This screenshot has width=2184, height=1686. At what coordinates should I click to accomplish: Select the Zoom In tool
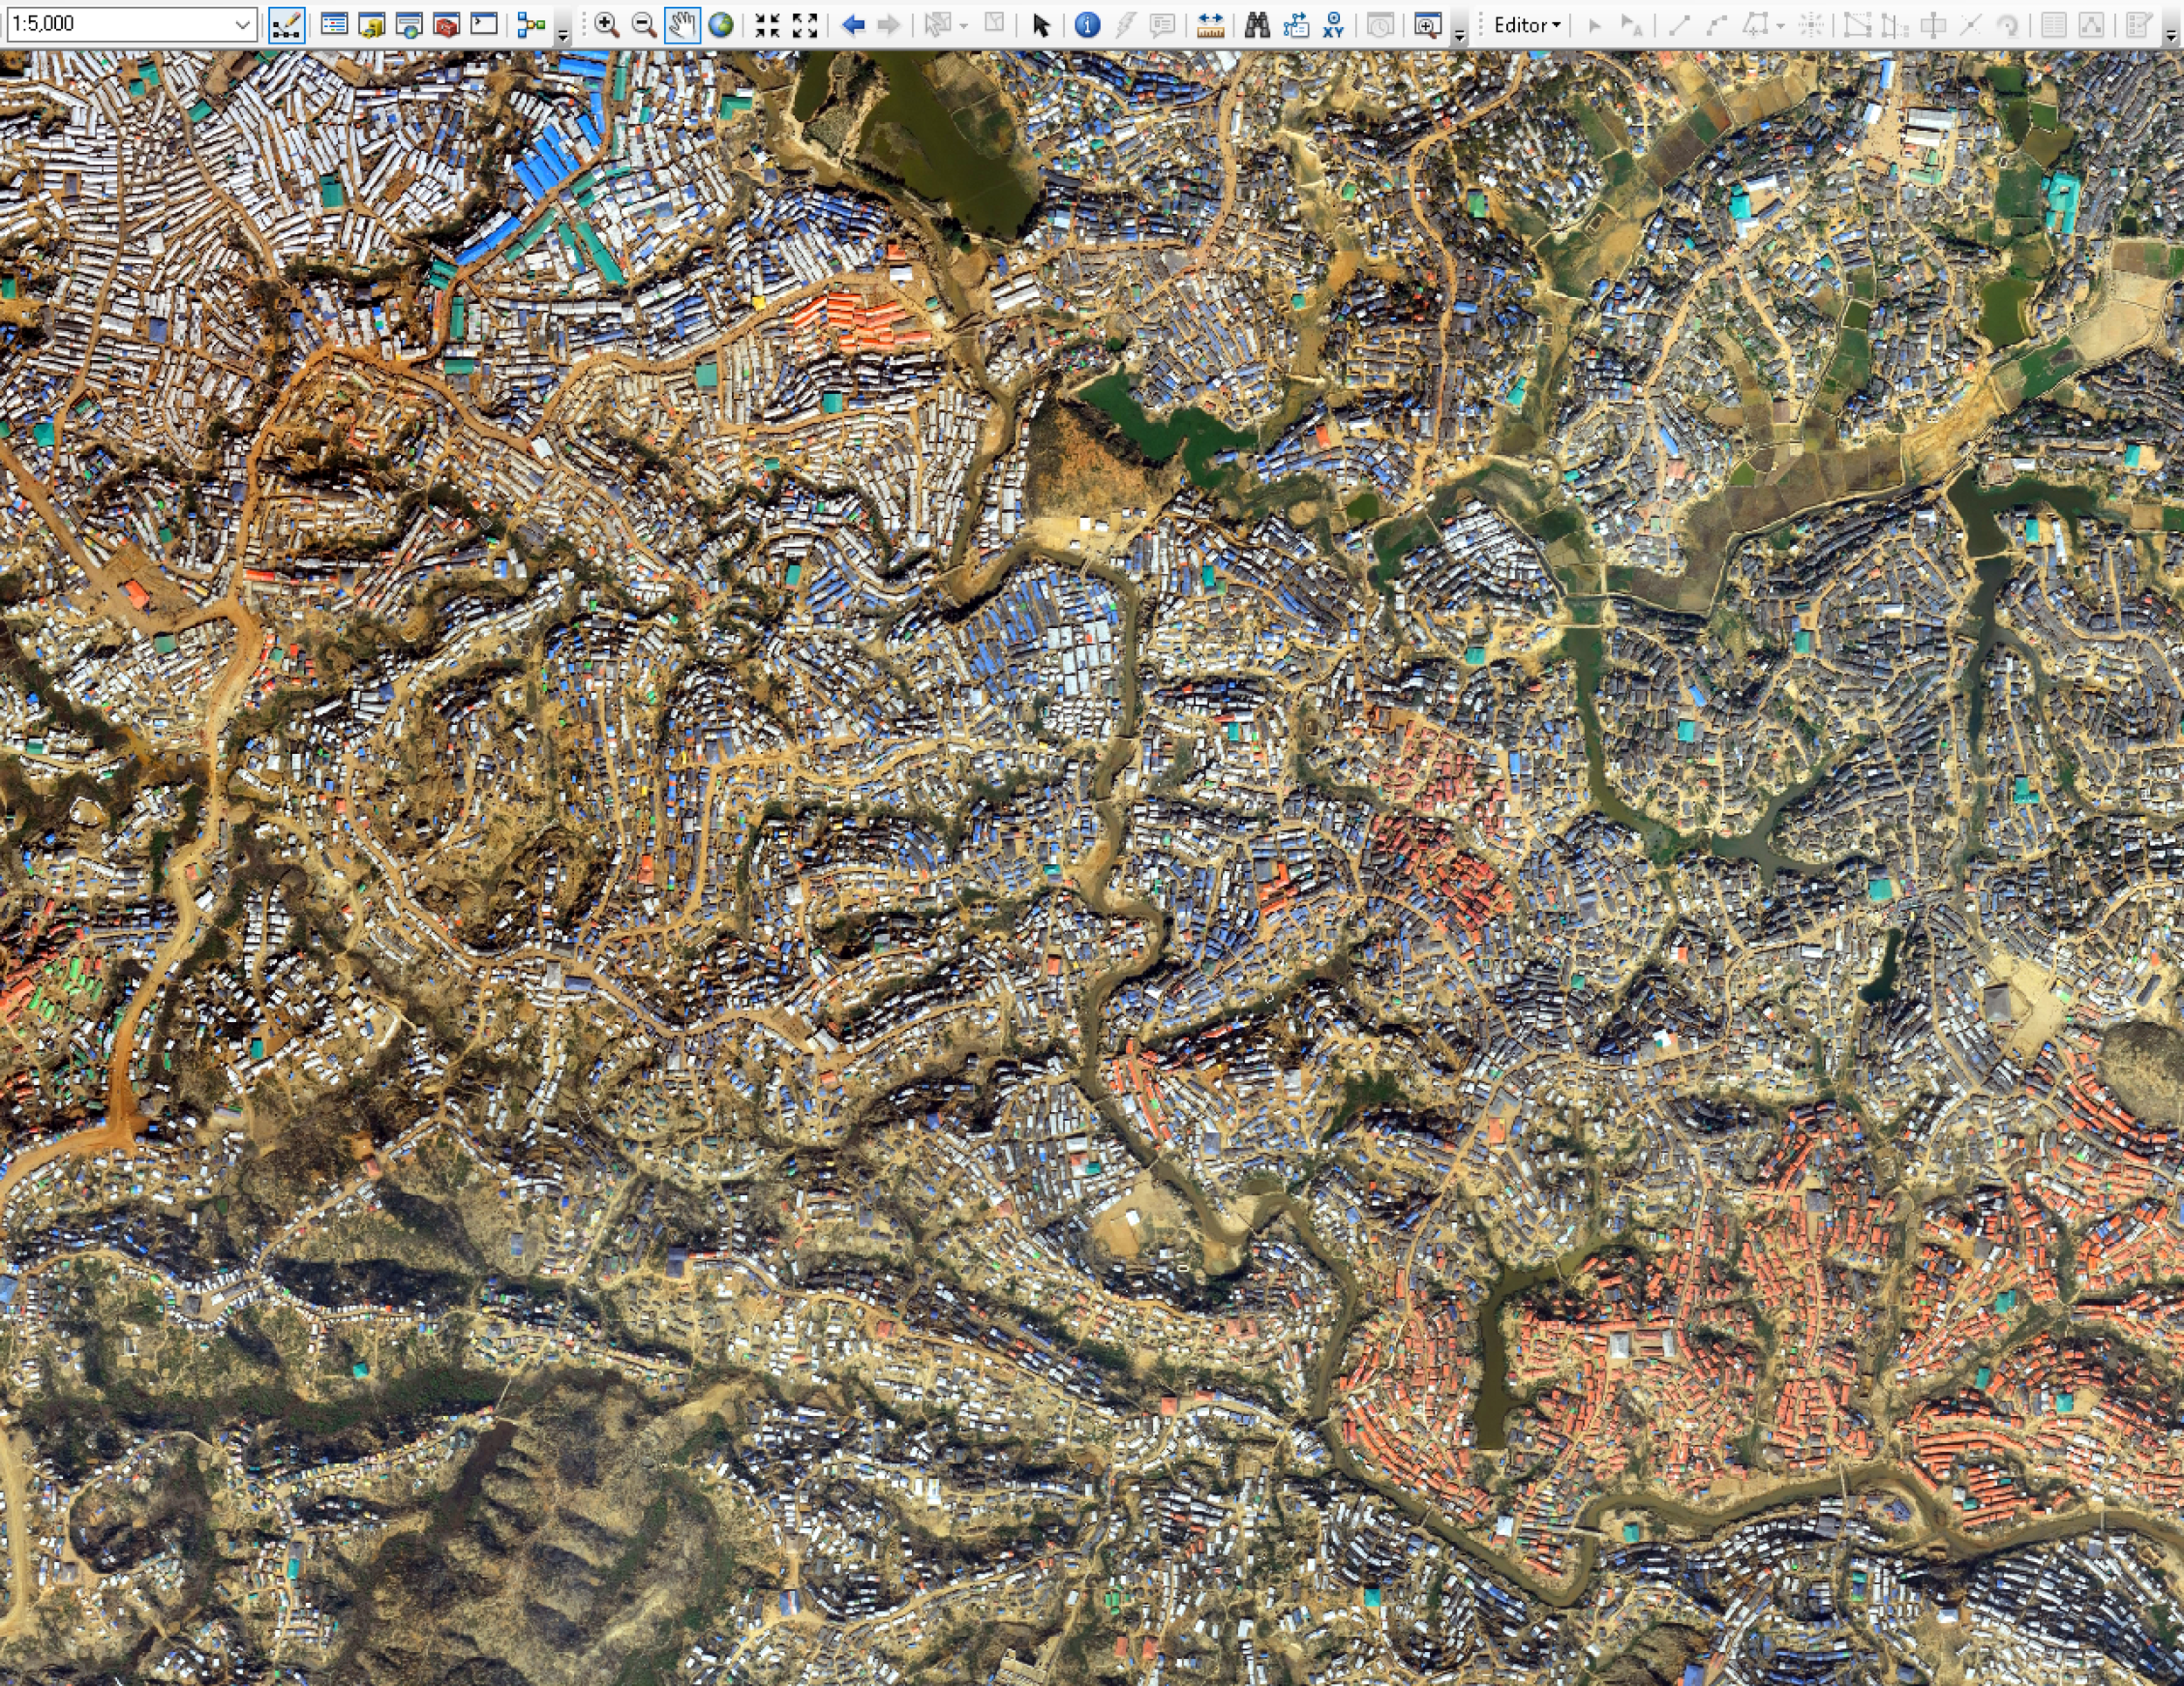tap(606, 25)
